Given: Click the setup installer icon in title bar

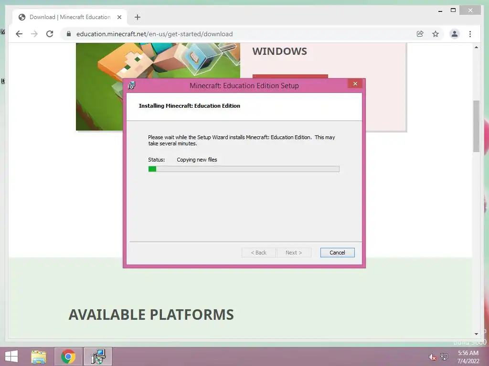Looking at the screenshot, I should click(x=131, y=85).
